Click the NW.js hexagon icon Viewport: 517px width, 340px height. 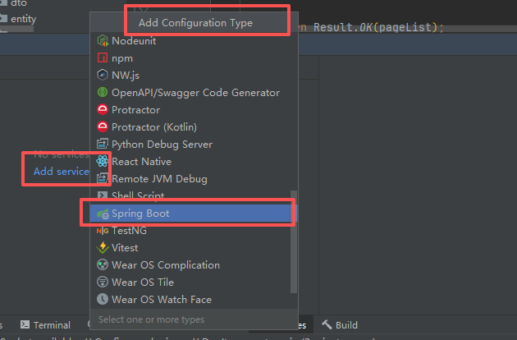coord(103,76)
